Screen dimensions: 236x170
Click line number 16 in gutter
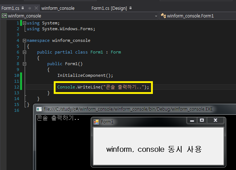point(17,110)
